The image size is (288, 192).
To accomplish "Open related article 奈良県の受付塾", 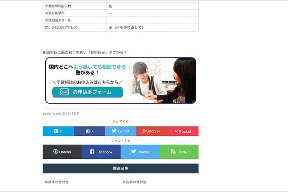I will (134, 182).
